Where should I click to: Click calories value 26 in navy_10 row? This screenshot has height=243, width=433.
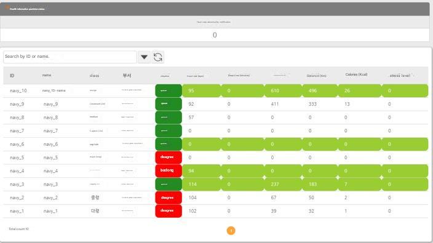tap(347, 90)
